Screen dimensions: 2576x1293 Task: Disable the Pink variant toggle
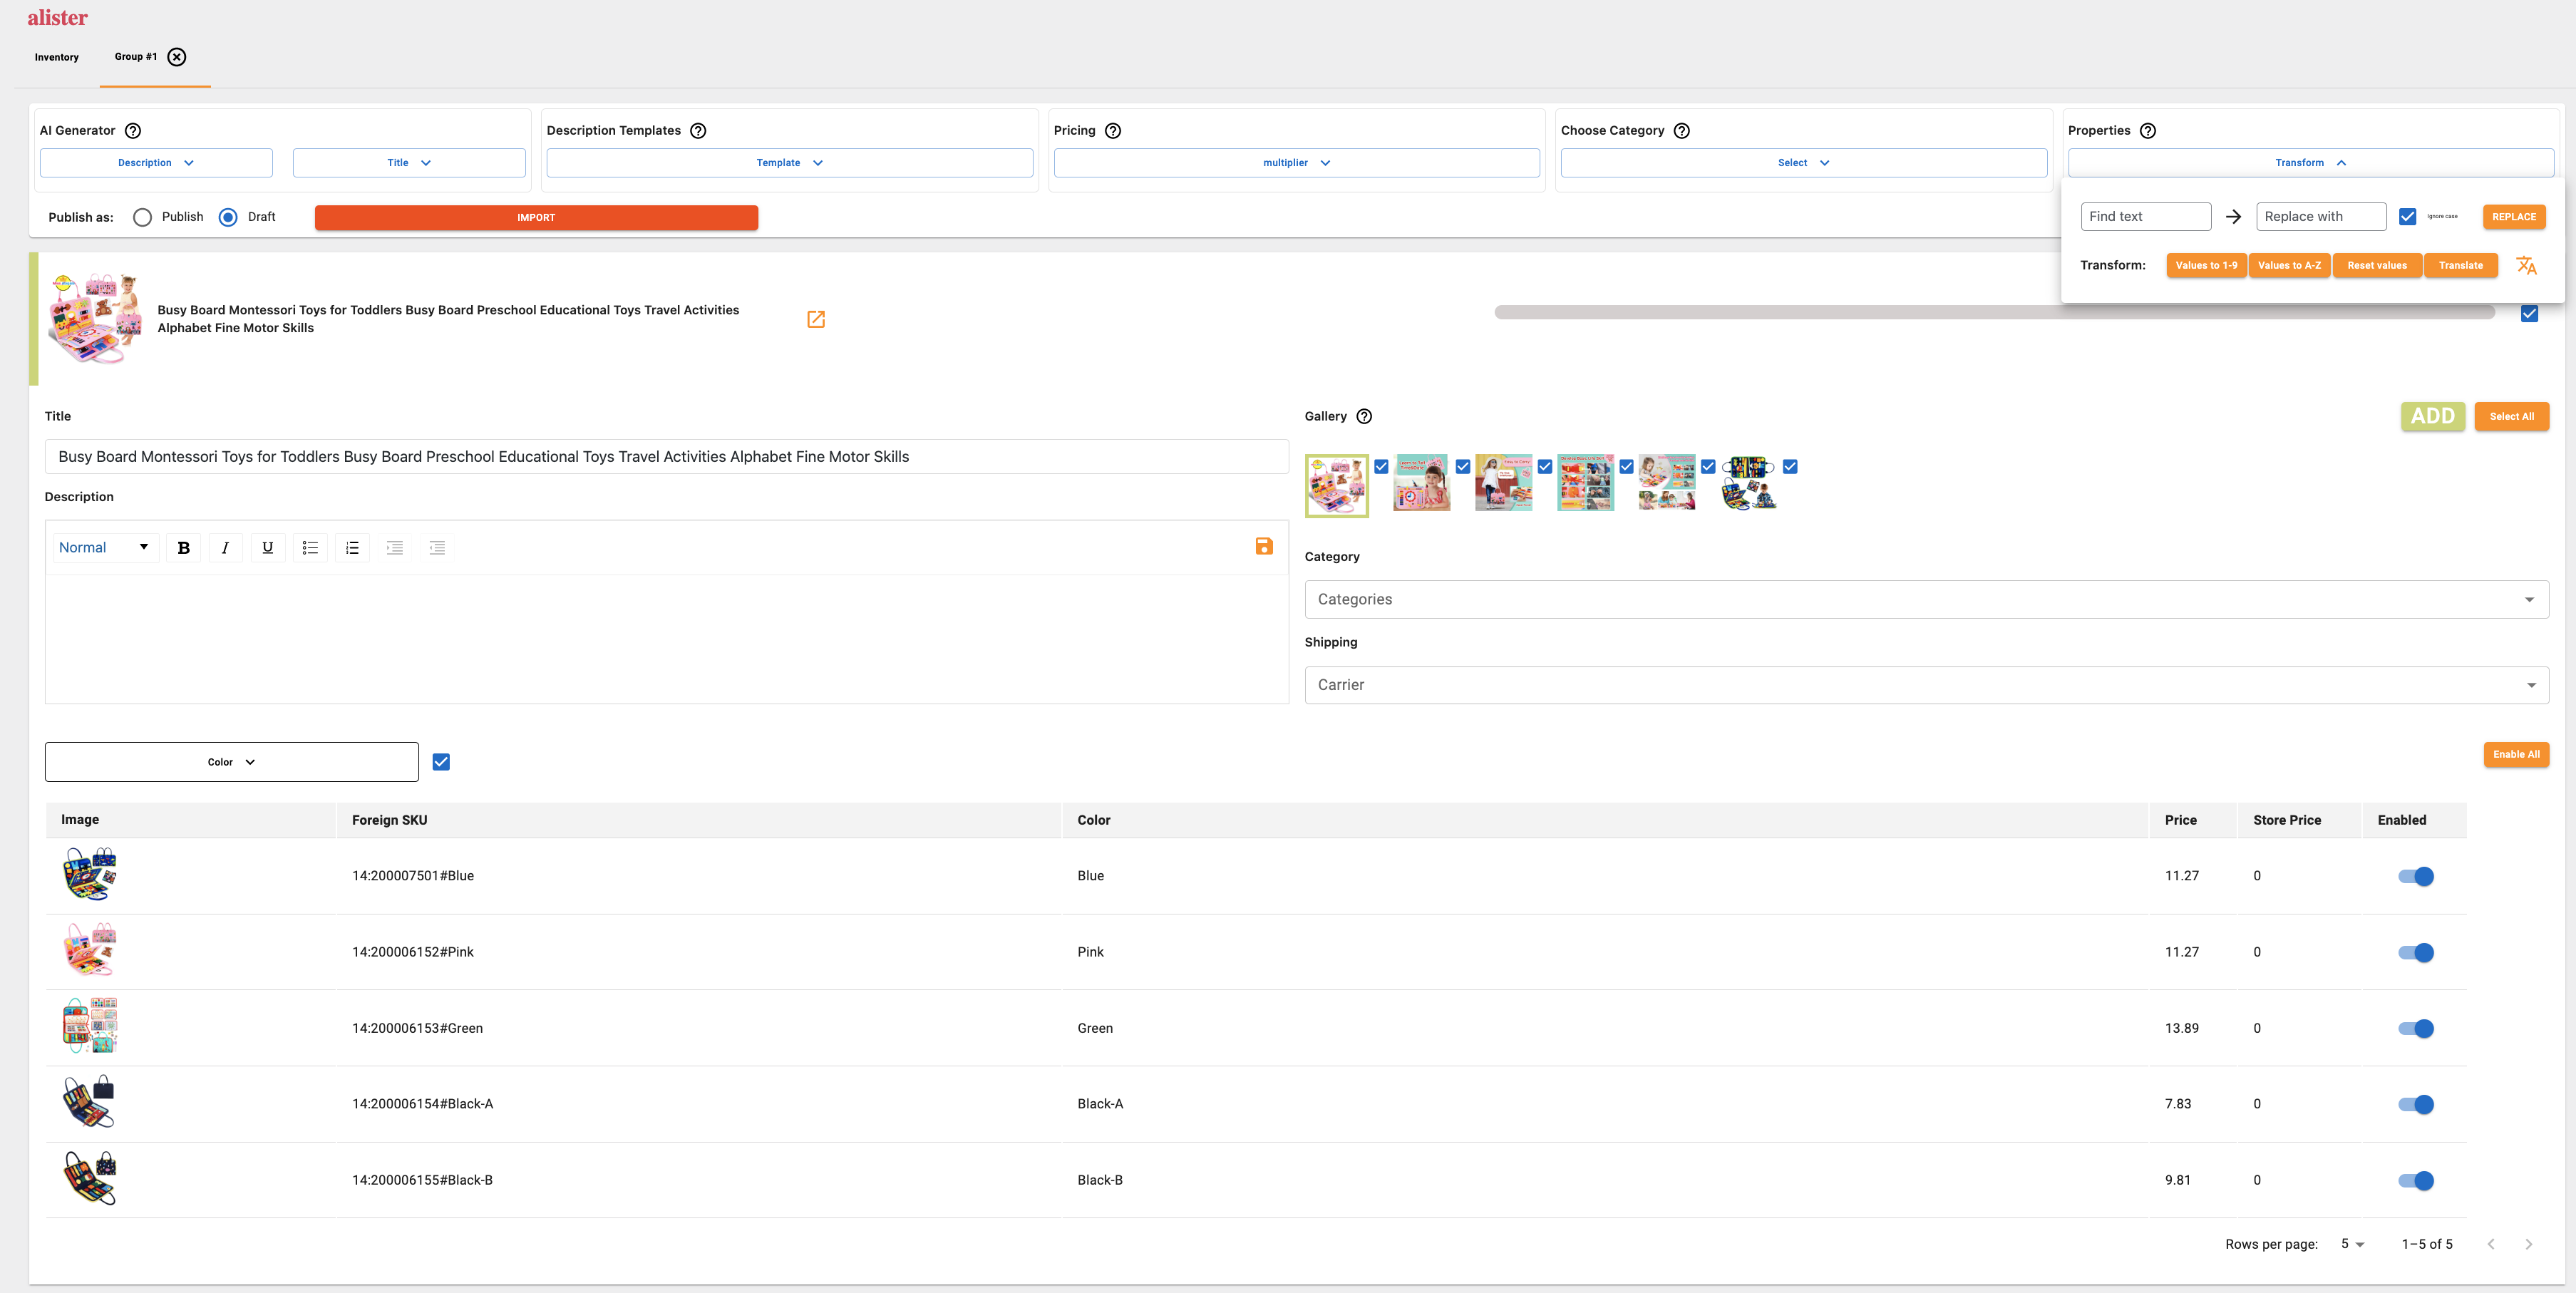[2416, 952]
